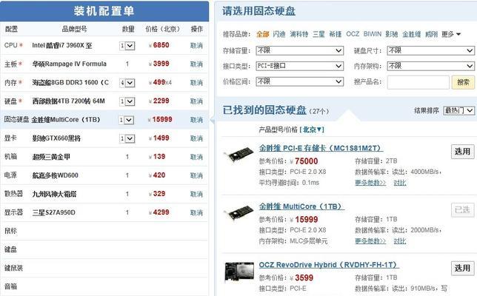
Task: Open 金胜维 MultiCore (1TB) product link
Action: click(301, 206)
